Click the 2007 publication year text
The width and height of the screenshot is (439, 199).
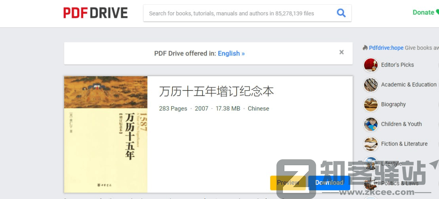click(x=202, y=109)
